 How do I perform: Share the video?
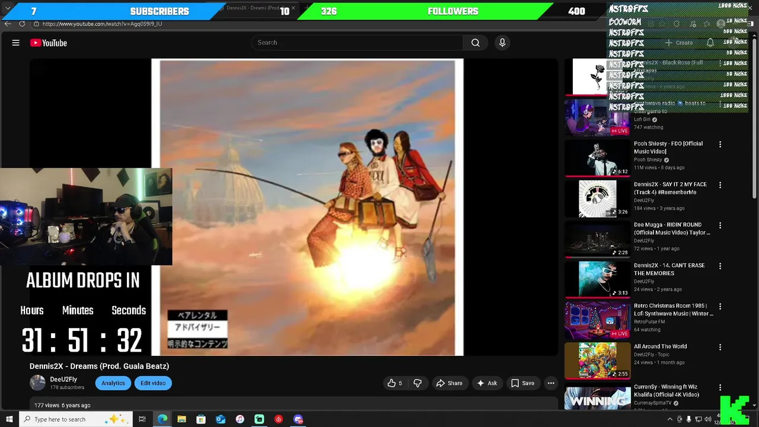pyautogui.click(x=449, y=383)
